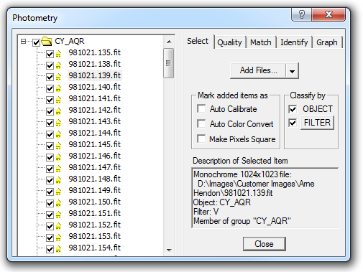
Task: Select file 981021.151.fit
Action: tap(95, 213)
